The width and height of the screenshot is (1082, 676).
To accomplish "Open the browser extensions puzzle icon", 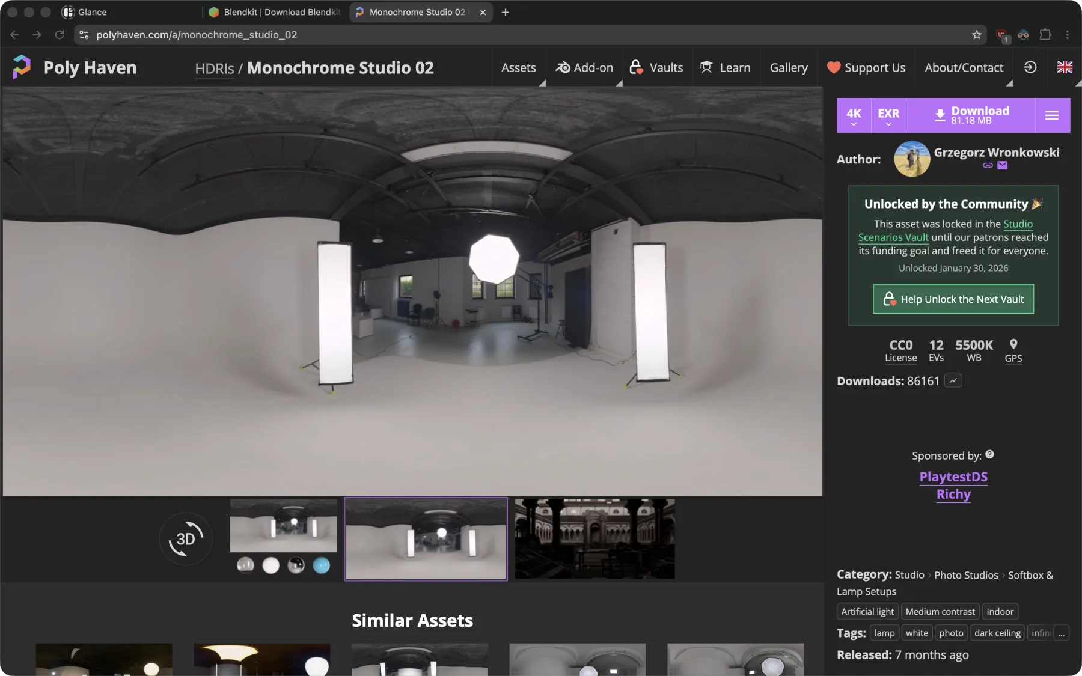I will (1045, 35).
